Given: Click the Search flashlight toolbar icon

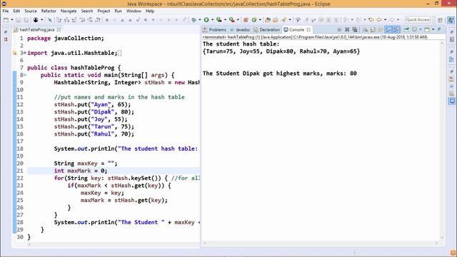Looking at the screenshot, I should (283, 20).
